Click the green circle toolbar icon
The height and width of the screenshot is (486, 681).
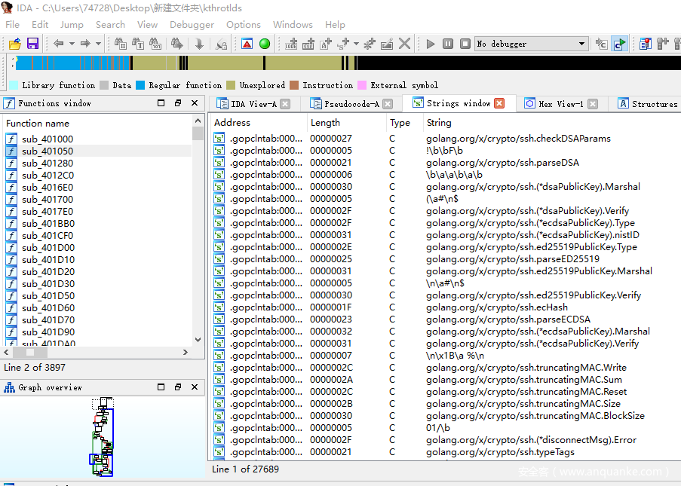click(x=265, y=44)
